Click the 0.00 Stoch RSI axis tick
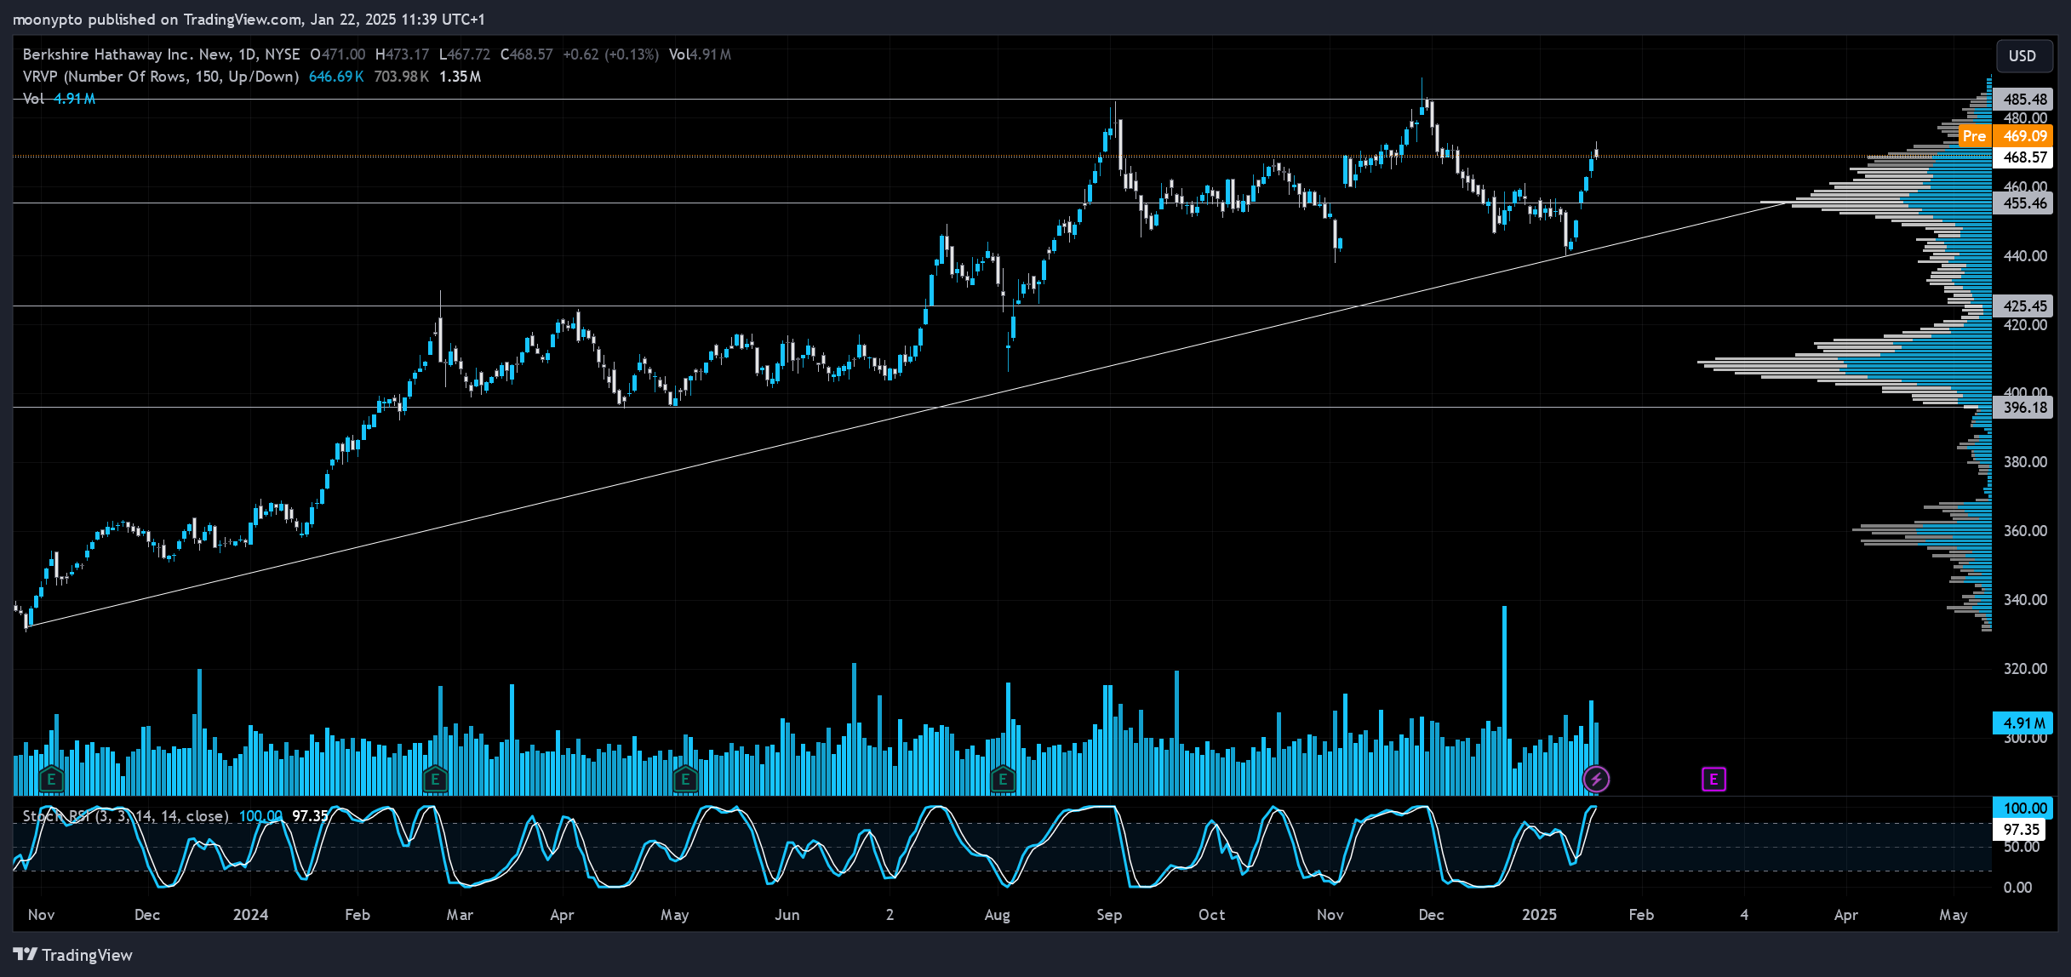Screen dimensions: 2071x977 tap(2018, 888)
